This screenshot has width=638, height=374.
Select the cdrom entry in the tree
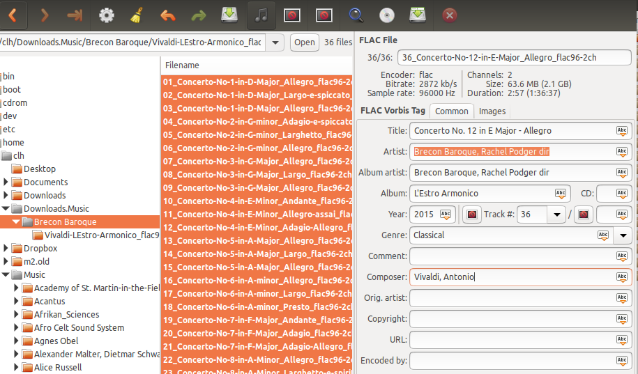click(x=15, y=102)
